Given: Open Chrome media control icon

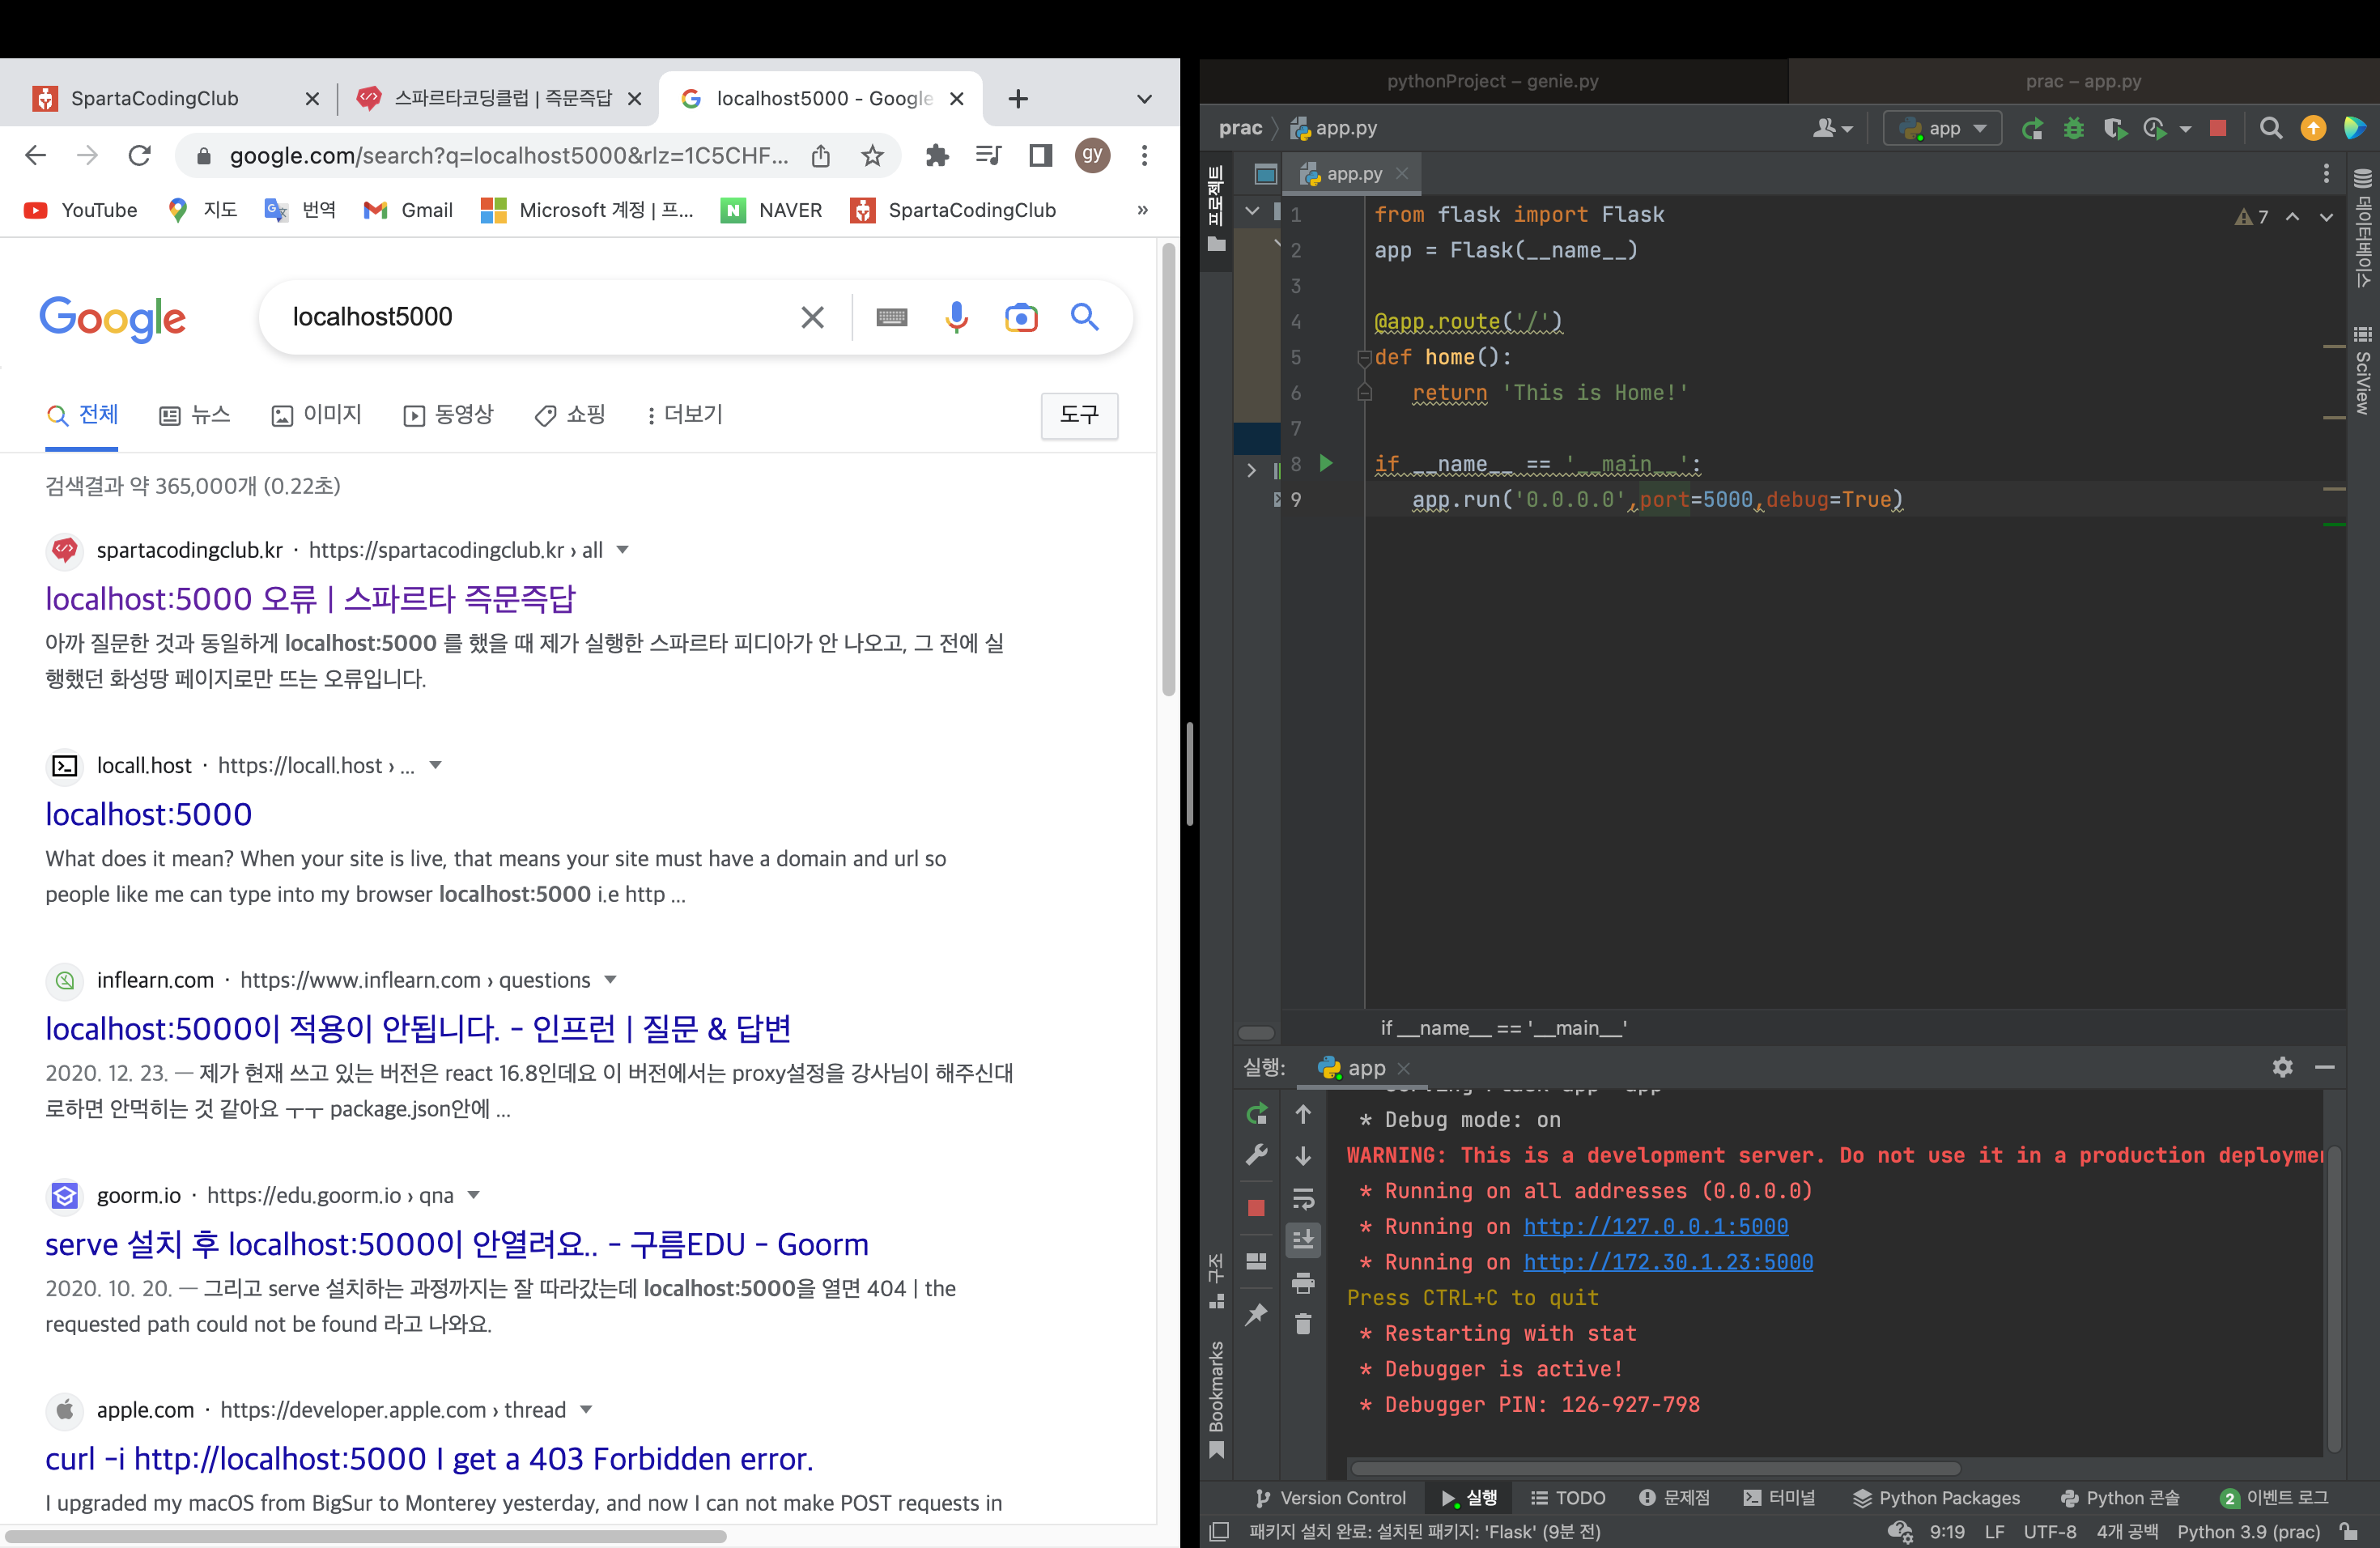Looking at the screenshot, I should click(x=989, y=155).
